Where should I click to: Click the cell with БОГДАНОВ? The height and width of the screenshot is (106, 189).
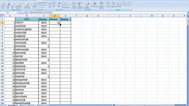pyautogui.click(x=27, y=80)
